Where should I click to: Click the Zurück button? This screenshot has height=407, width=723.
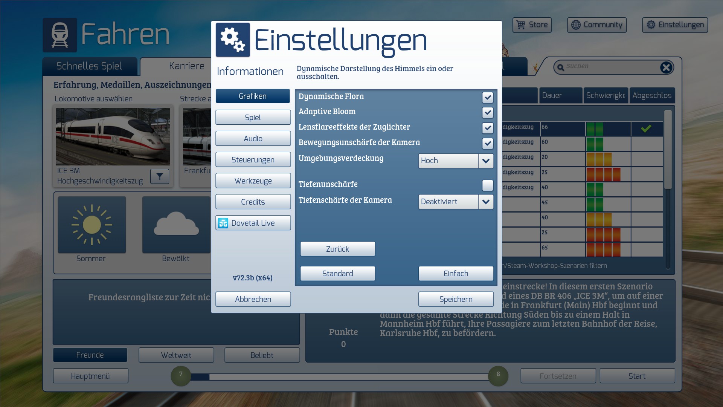(337, 249)
